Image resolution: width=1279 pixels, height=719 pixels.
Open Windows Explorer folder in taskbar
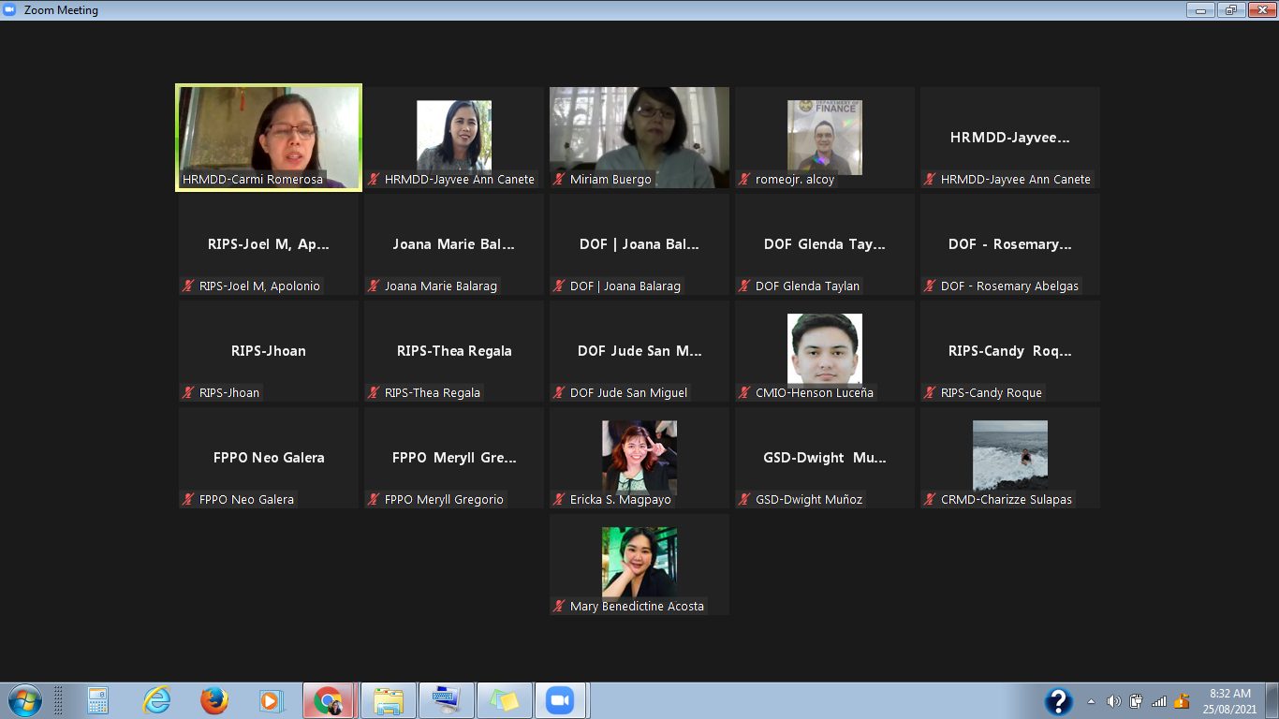point(388,700)
